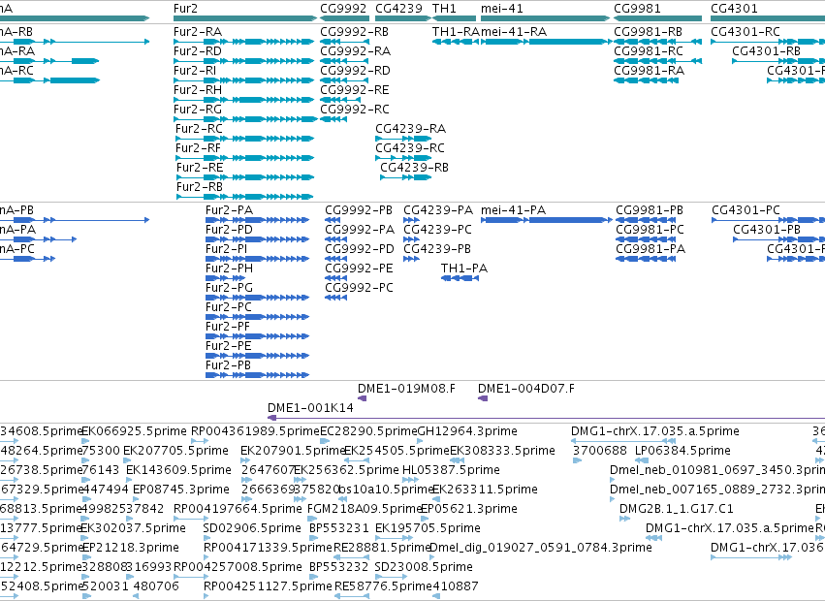Screen dimensions: 825x601
Task: Click the CG4301-RC transcript label
Action: 746,32
